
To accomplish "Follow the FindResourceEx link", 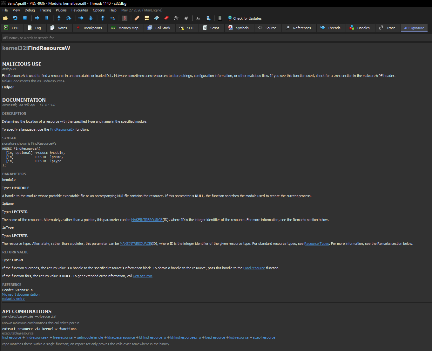I will (62, 130).
